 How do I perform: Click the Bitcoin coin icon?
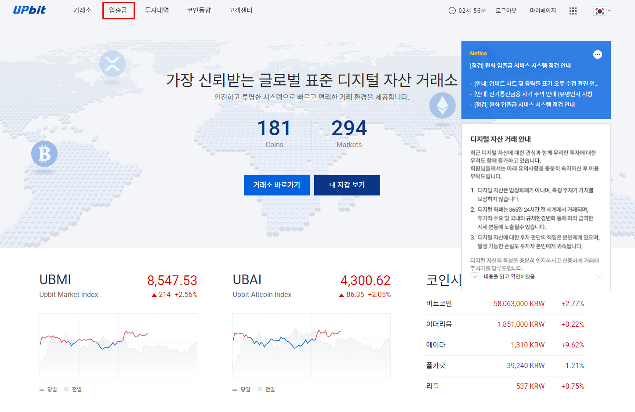[x=44, y=154]
